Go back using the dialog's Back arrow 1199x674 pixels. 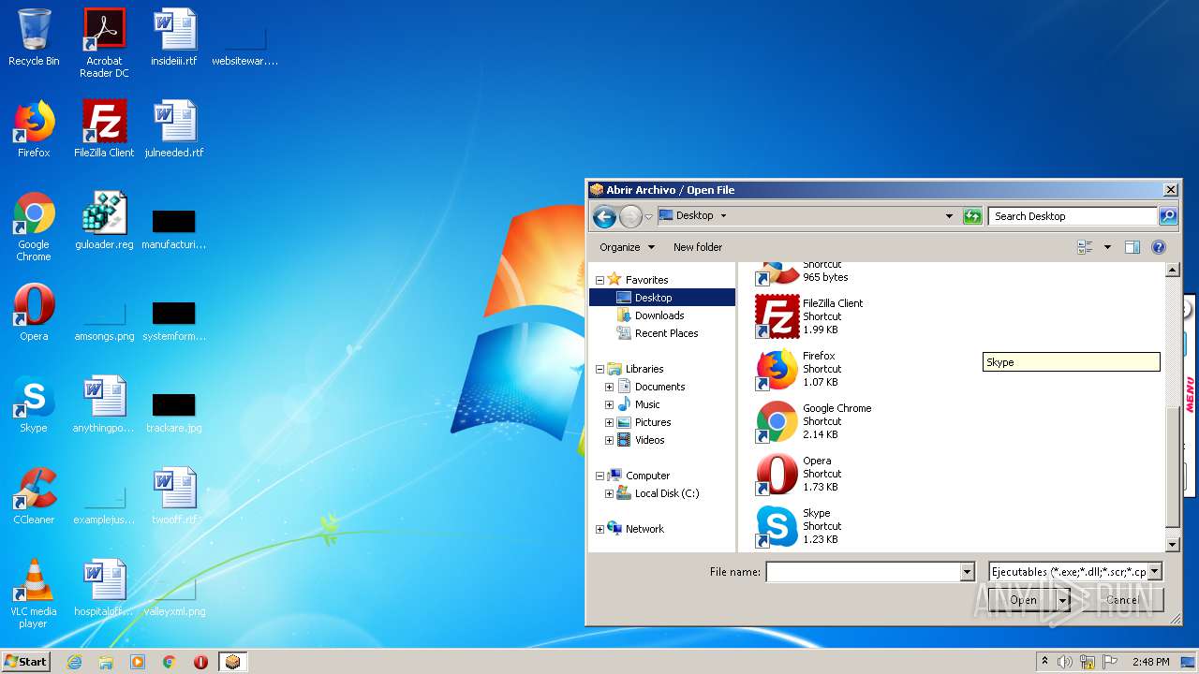tap(604, 216)
